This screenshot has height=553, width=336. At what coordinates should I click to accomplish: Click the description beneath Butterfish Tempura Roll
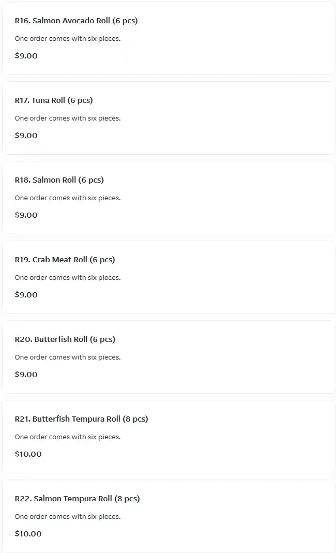(x=67, y=437)
